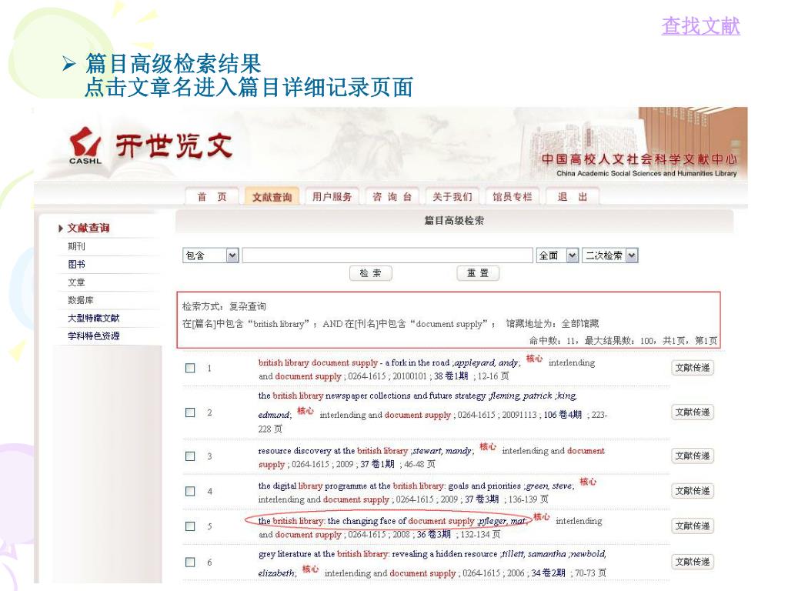This screenshot has width=788, height=591.
Task: Click the 查找文献 link at top
Action: (700, 26)
